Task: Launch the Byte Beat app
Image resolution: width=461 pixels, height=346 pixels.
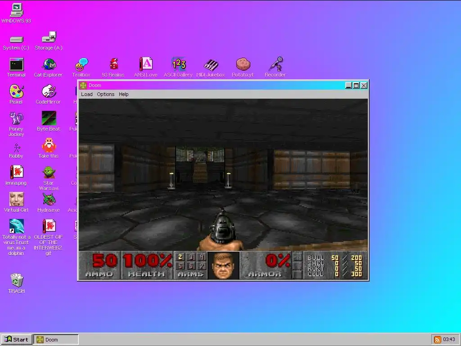Action: [x=49, y=121]
